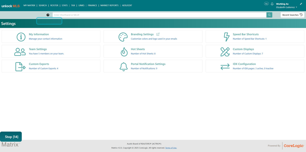This screenshot has height=152, width=306.
Task: Click the IDX Configuration arrows icon
Action: pyautogui.click(x=225, y=67)
